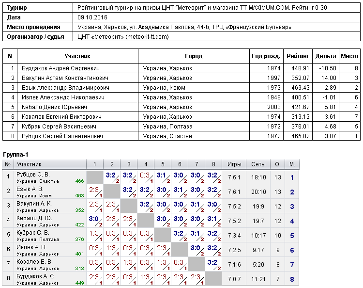The width and height of the screenshot is (363, 288).
Task: Click group row name Кубрак С. В.
Action: (32, 233)
